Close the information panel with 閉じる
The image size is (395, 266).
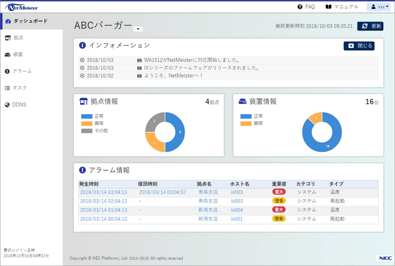tap(359, 46)
